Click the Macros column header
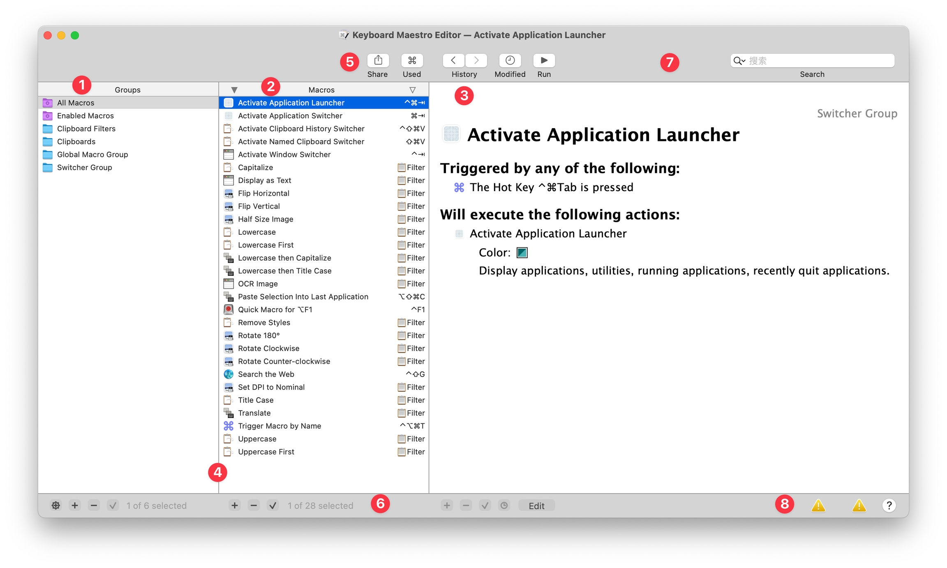Viewport: 947px width, 568px height. (x=321, y=90)
